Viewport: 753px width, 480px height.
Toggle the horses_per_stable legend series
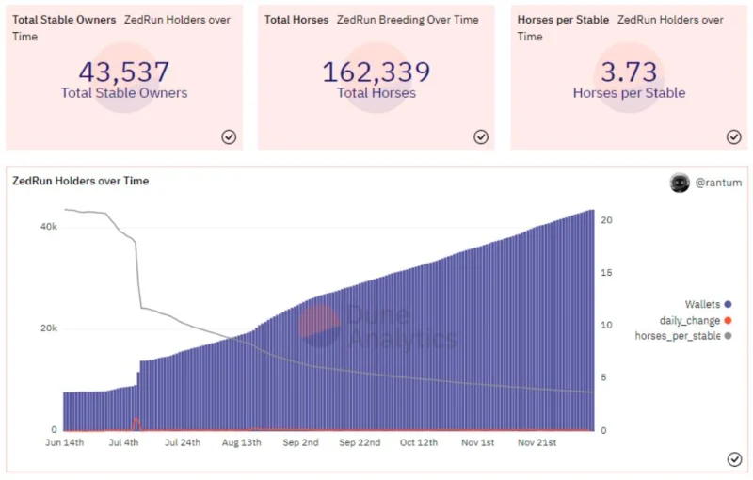(x=683, y=335)
